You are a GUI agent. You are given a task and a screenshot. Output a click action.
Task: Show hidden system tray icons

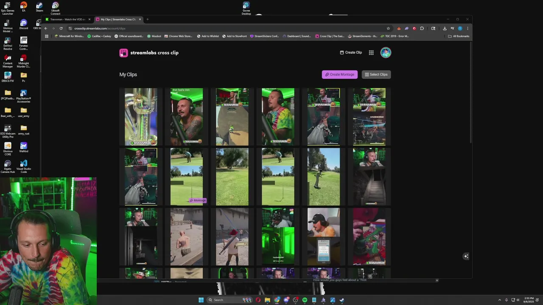pos(499,300)
